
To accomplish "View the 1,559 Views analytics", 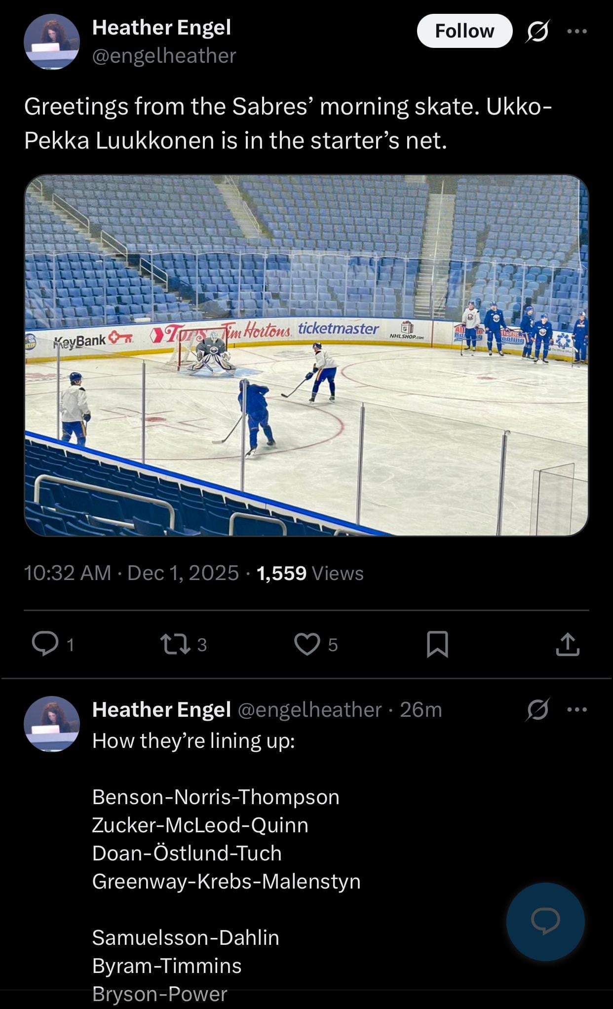I will coord(310,573).
